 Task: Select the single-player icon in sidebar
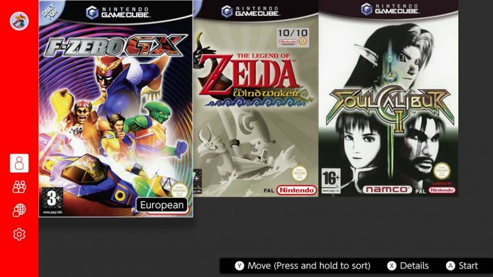[x=19, y=163]
